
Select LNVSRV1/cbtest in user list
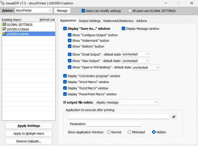click(x=18, y=29)
